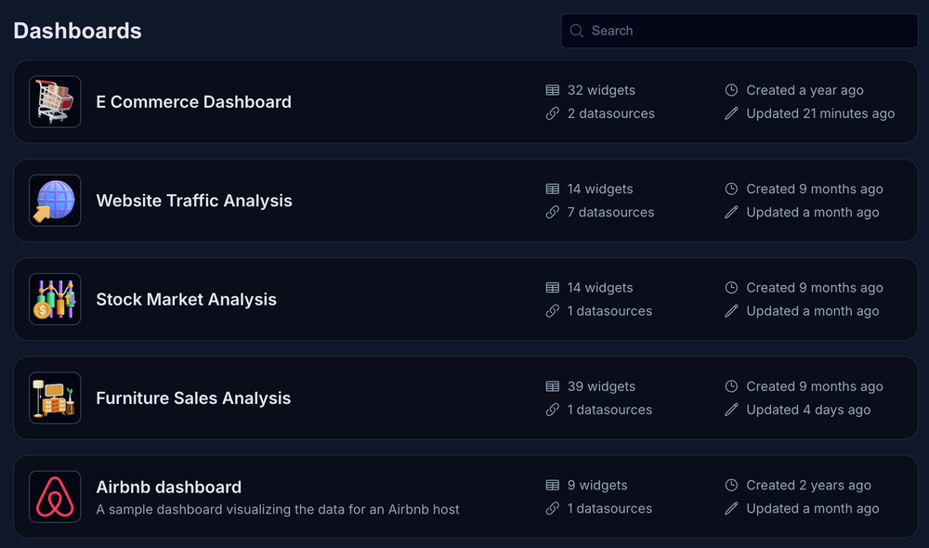This screenshot has height=548, width=929.
Task: Click the Website Traffic globe icon
Action: 55,201
